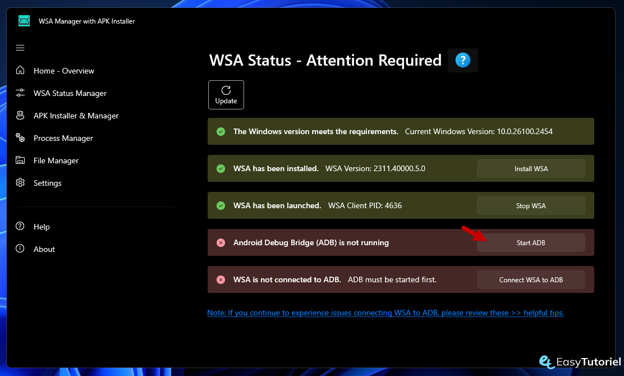
Task: Go to WSA Status Manager
Action: 70,93
